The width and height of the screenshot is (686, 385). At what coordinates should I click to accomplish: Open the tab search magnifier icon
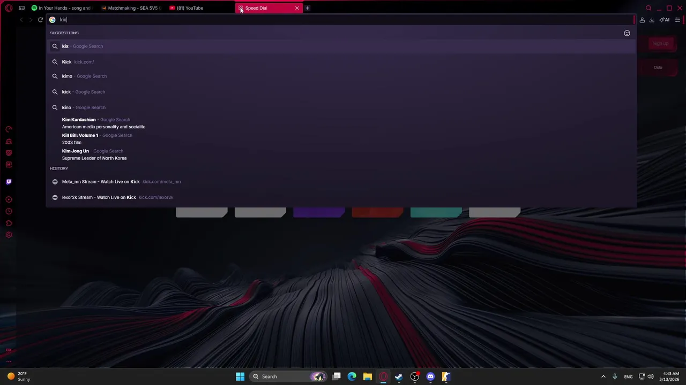click(648, 8)
